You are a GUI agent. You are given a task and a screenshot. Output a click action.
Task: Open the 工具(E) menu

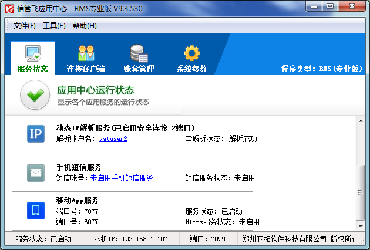tap(54, 26)
